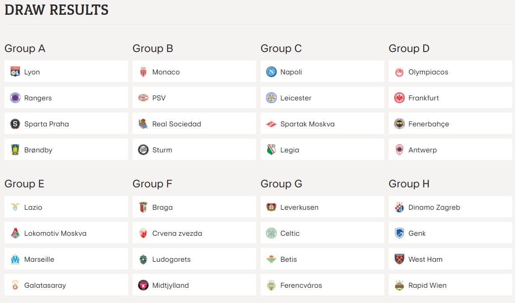Click the Group C heading
The height and width of the screenshot is (303, 515).
281,48
